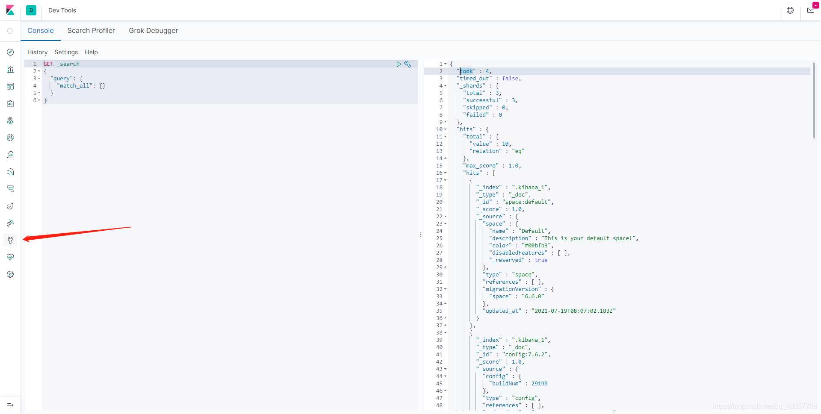Open console Help

(x=91, y=52)
